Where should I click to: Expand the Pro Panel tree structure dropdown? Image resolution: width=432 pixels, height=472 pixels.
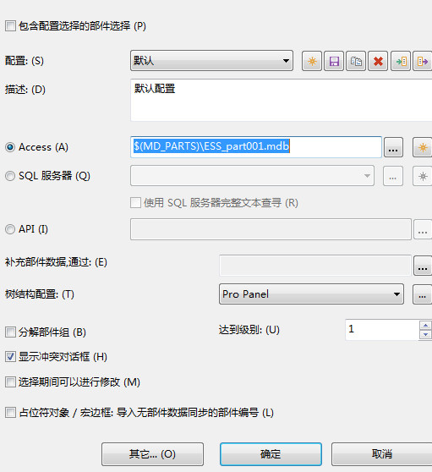point(311,294)
